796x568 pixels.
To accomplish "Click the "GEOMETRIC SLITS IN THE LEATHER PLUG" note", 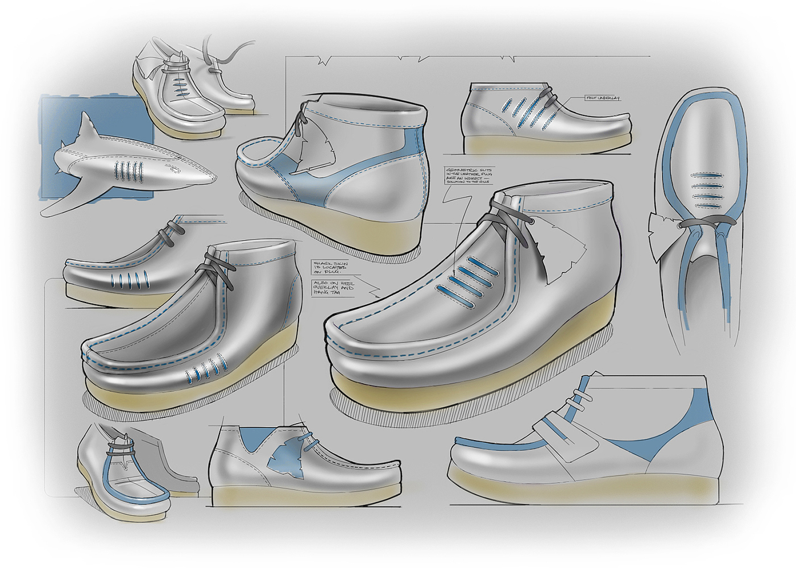I will 470,177.
